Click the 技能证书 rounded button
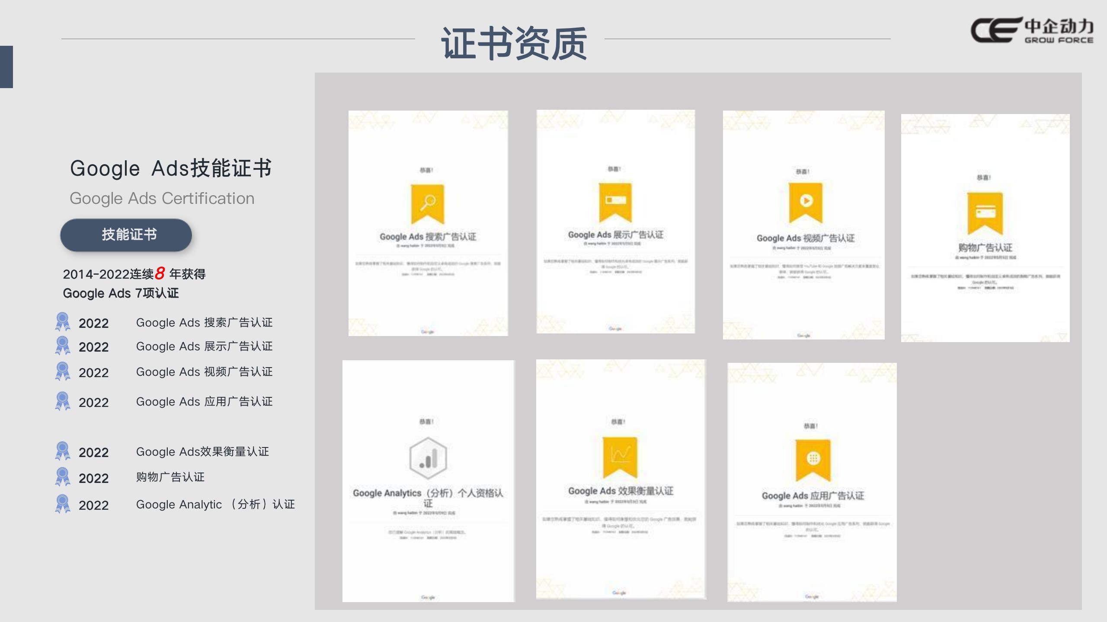1107x622 pixels. 126,235
